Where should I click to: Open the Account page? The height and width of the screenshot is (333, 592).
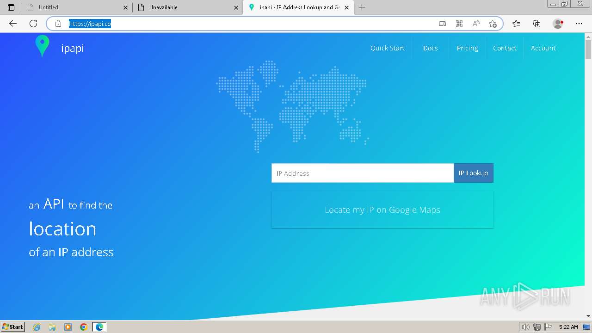point(543,48)
